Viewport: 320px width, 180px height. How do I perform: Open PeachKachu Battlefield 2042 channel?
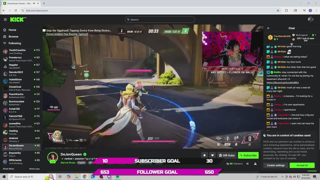21,95
